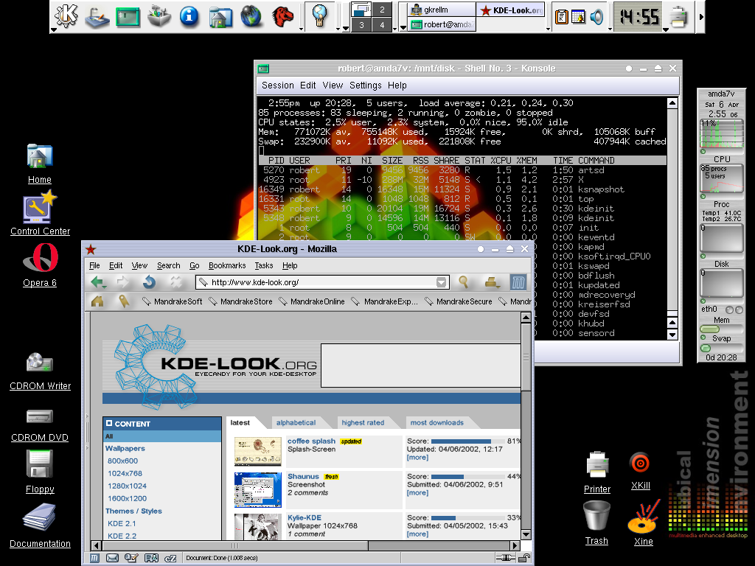Open Home desktop icon
The width and height of the screenshot is (755, 566).
coord(40,164)
